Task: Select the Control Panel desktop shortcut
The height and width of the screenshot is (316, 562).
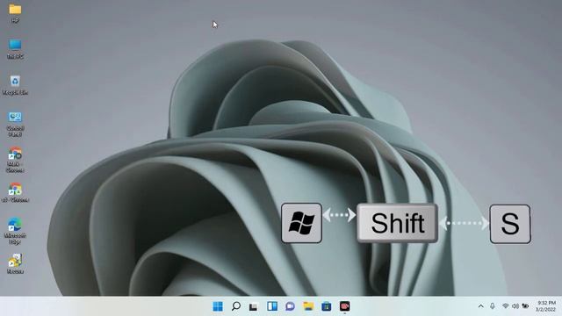Action: tap(15, 124)
